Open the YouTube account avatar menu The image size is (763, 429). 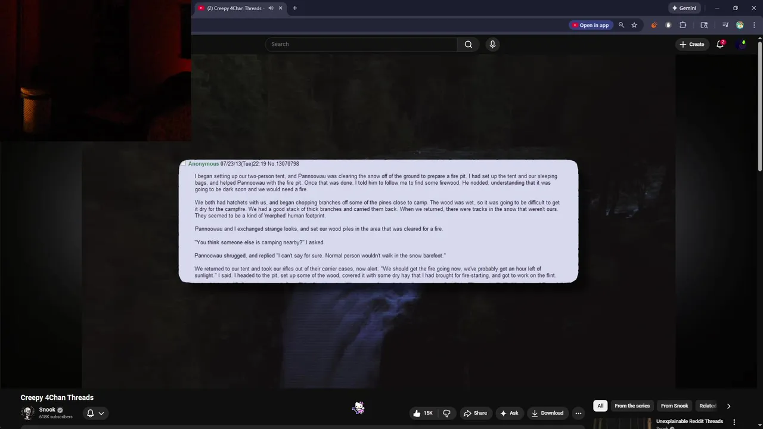click(742, 44)
